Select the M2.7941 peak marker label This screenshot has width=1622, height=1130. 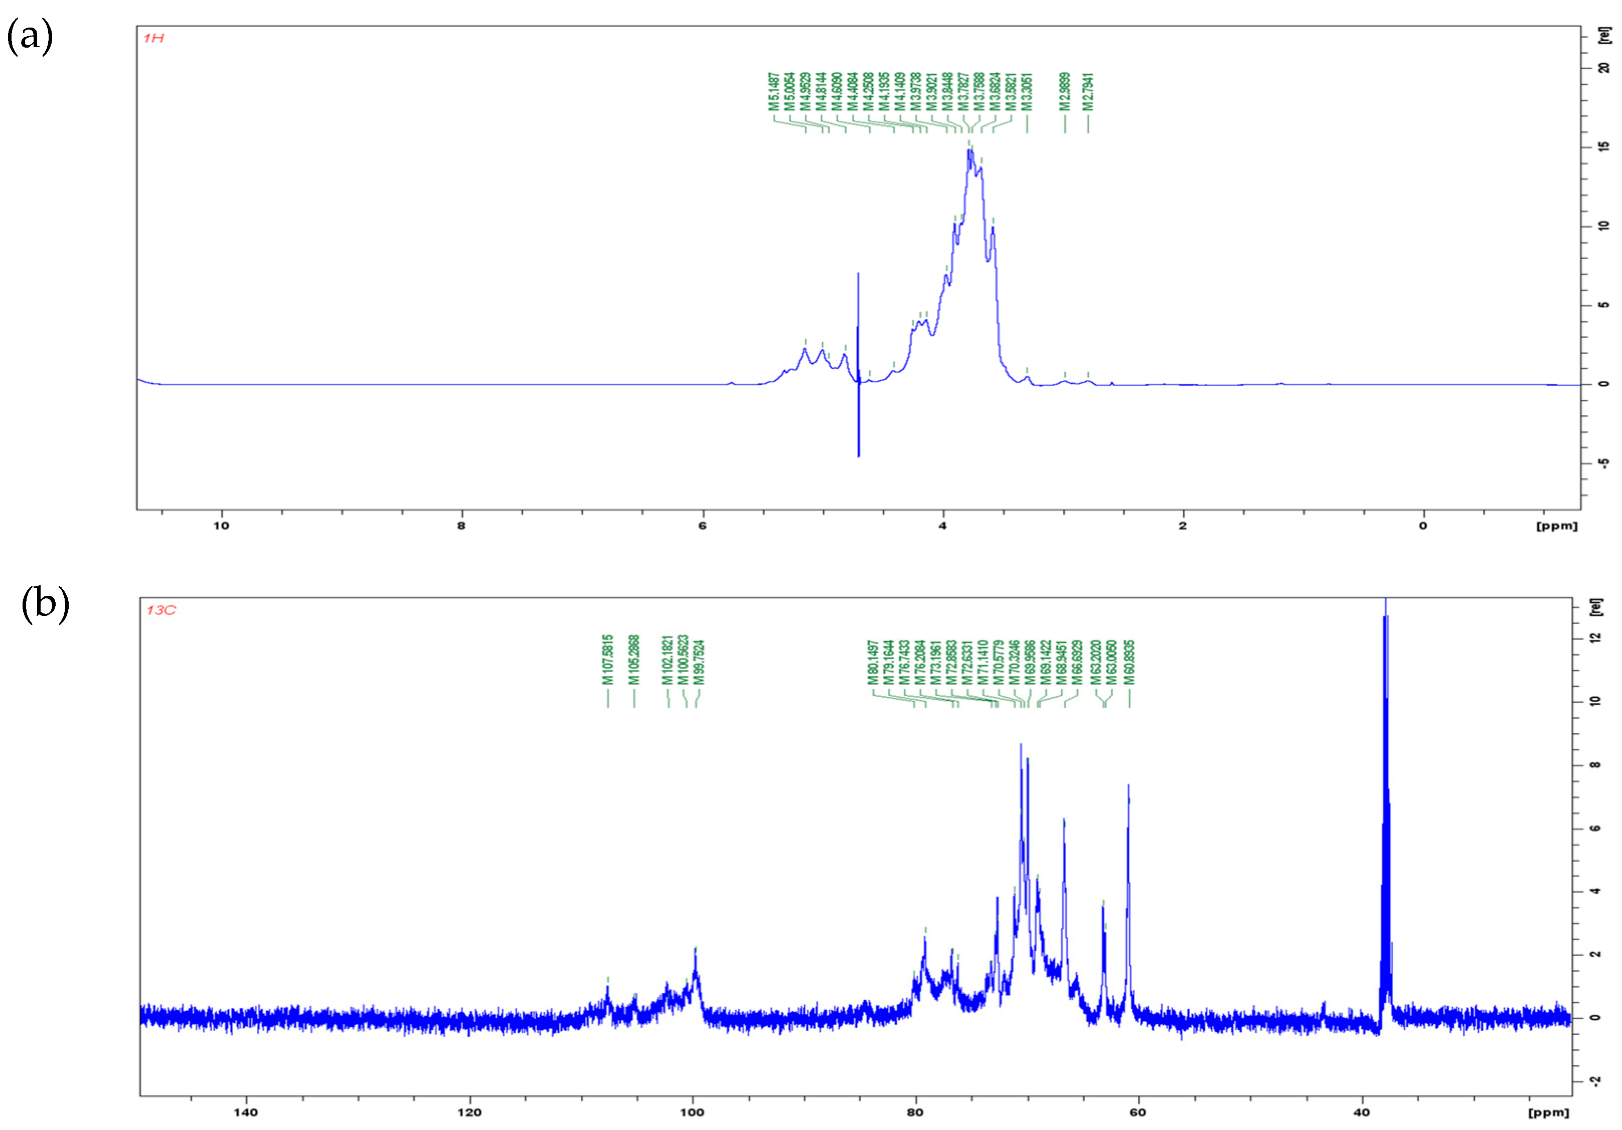pos(1088,92)
